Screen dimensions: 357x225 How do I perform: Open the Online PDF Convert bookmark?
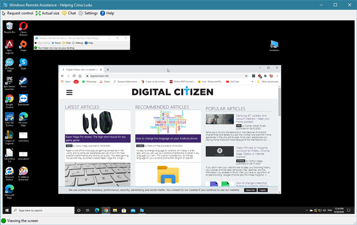(182, 81)
